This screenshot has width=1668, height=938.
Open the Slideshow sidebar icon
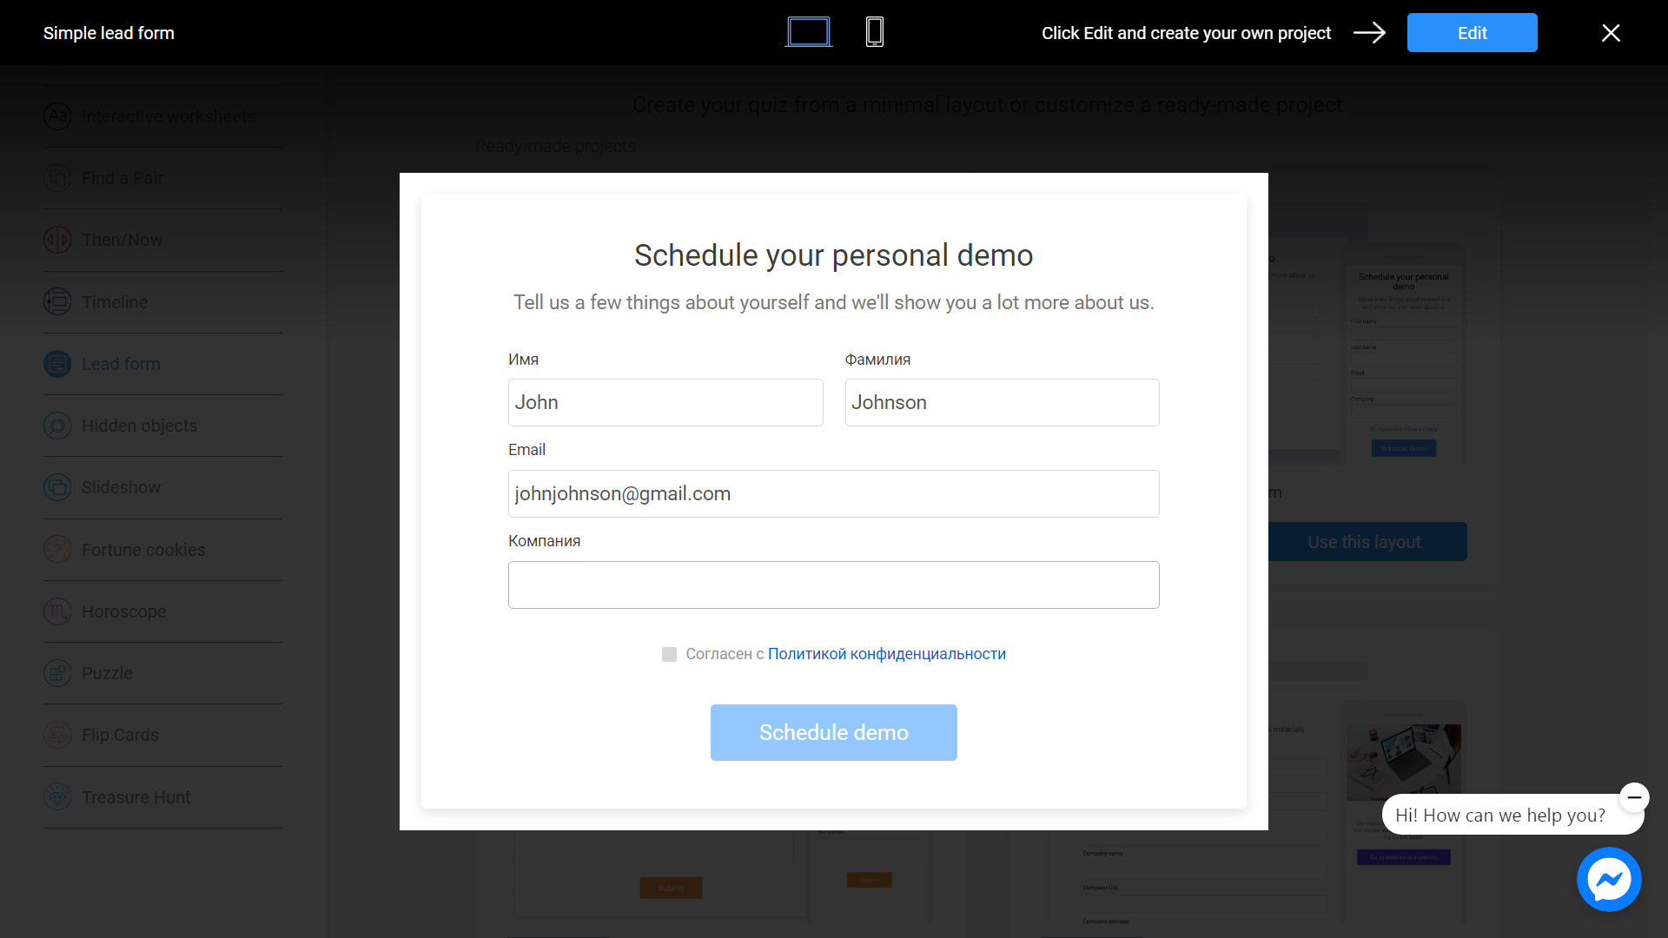(x=57, y=487)
